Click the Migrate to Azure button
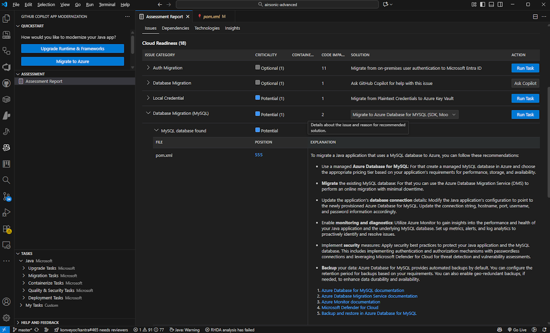 tap(72, 61)
